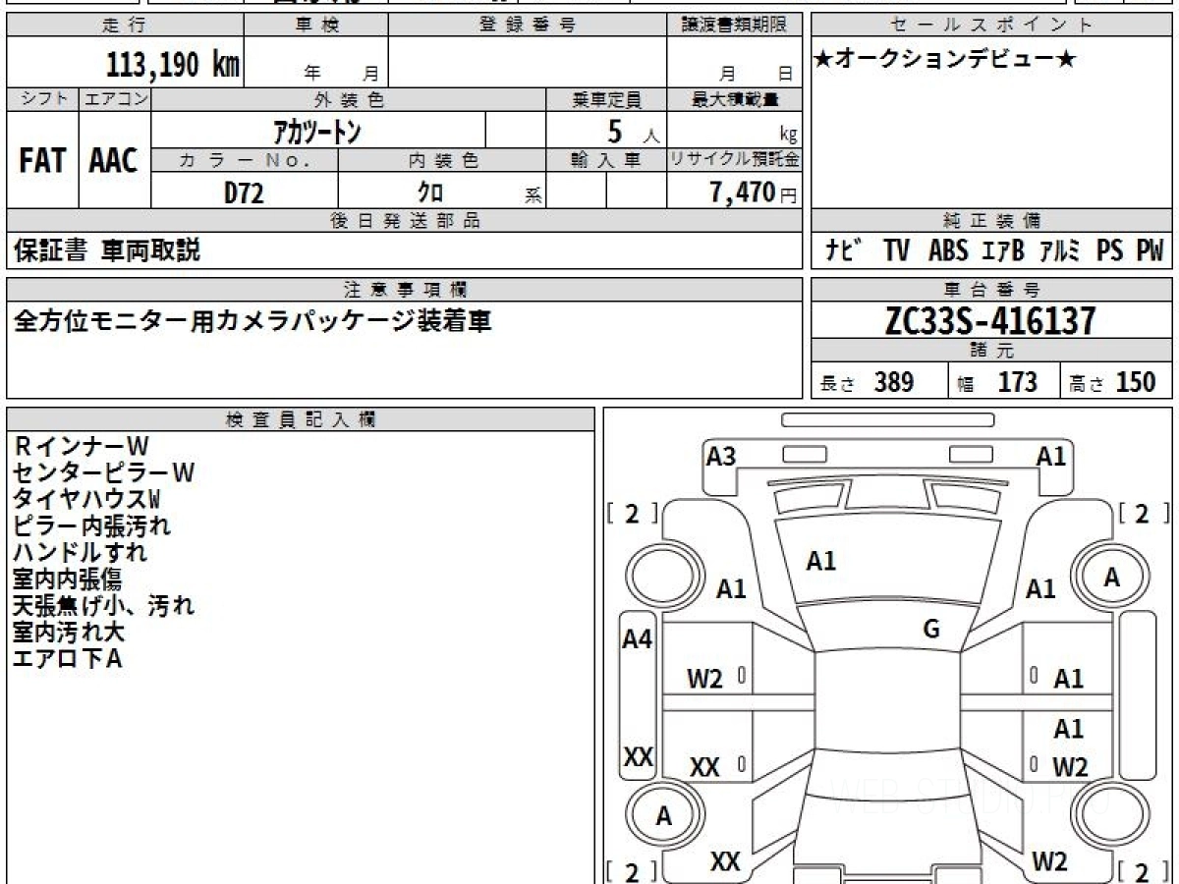Click inspector note 室内内張傷
Screen dimensions: 1179x884
[68, 579]
